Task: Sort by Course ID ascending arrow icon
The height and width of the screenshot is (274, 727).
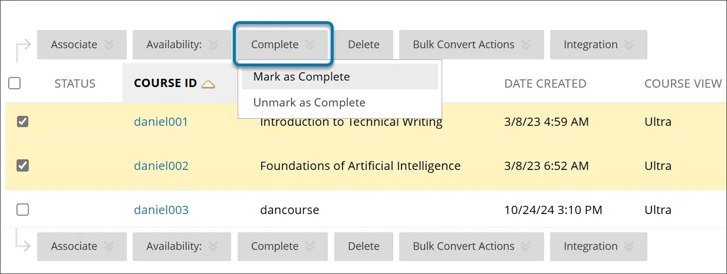Action: pyautogui.click(x=208, y=84)
